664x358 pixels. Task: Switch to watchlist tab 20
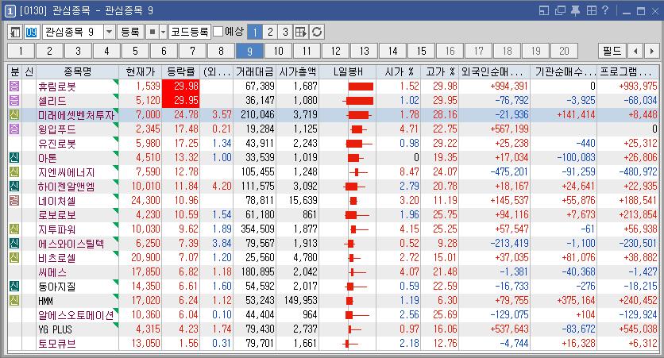point(564,52)
